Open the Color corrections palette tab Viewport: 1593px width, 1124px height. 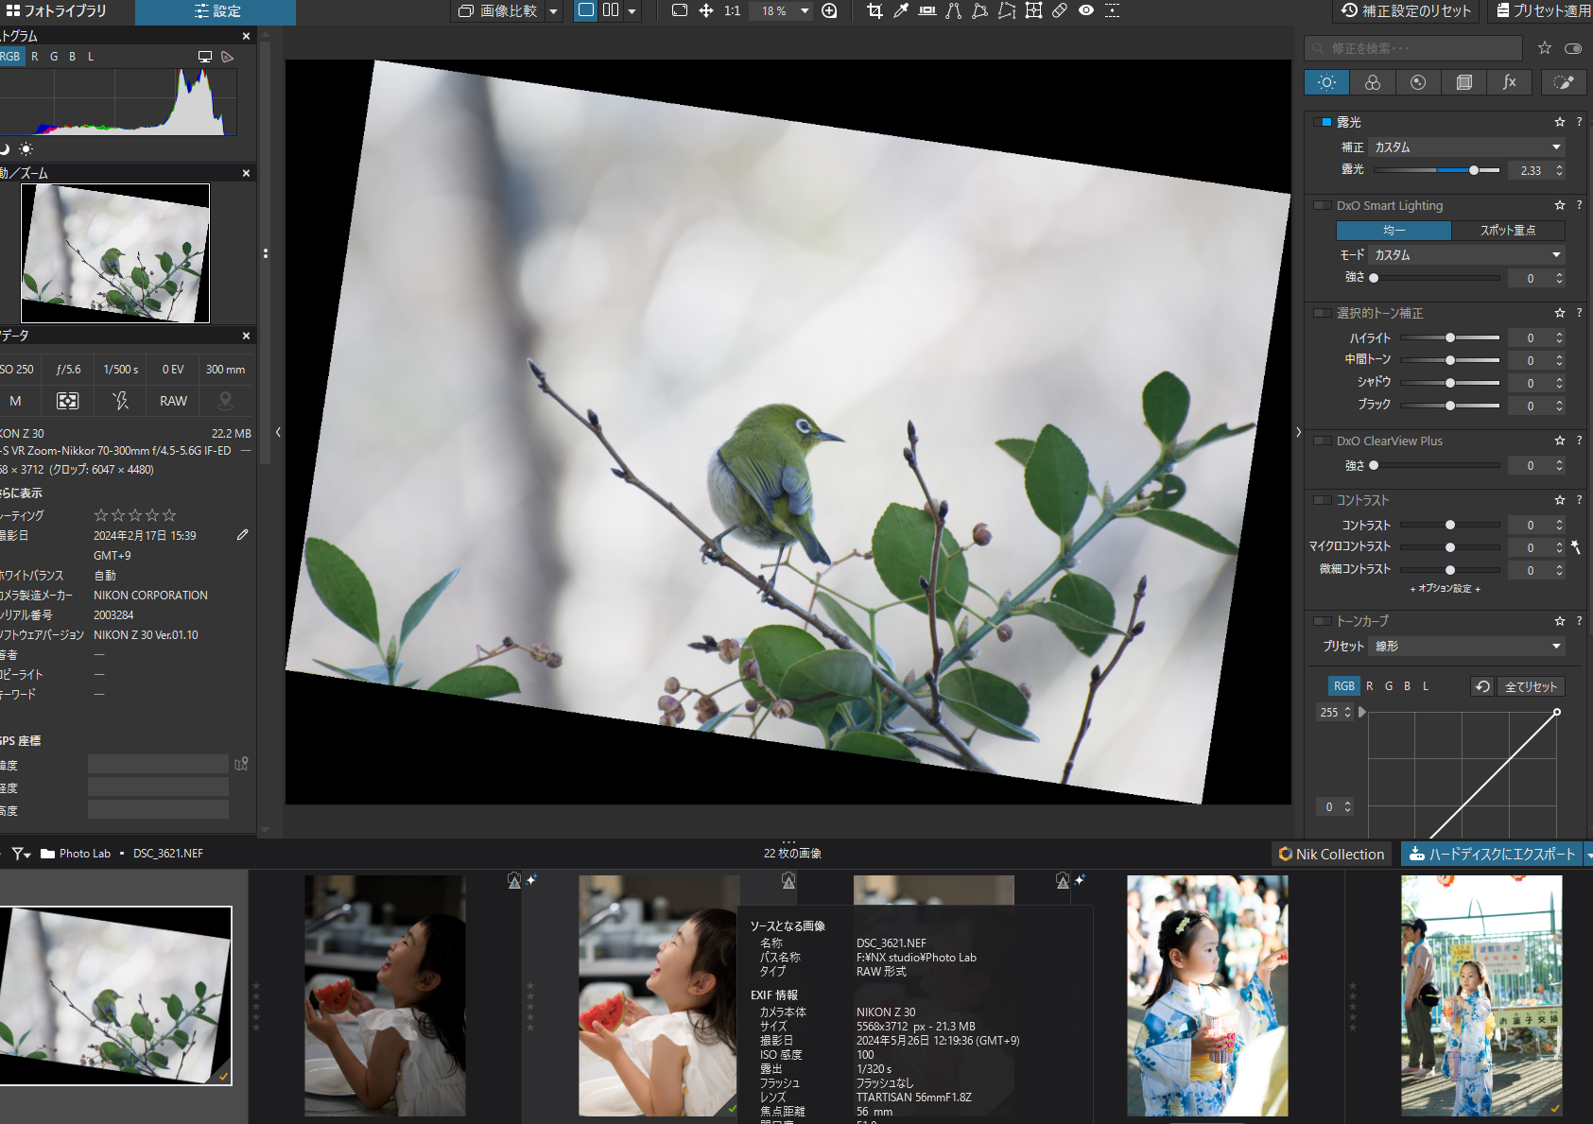(x=1372, y=82)
